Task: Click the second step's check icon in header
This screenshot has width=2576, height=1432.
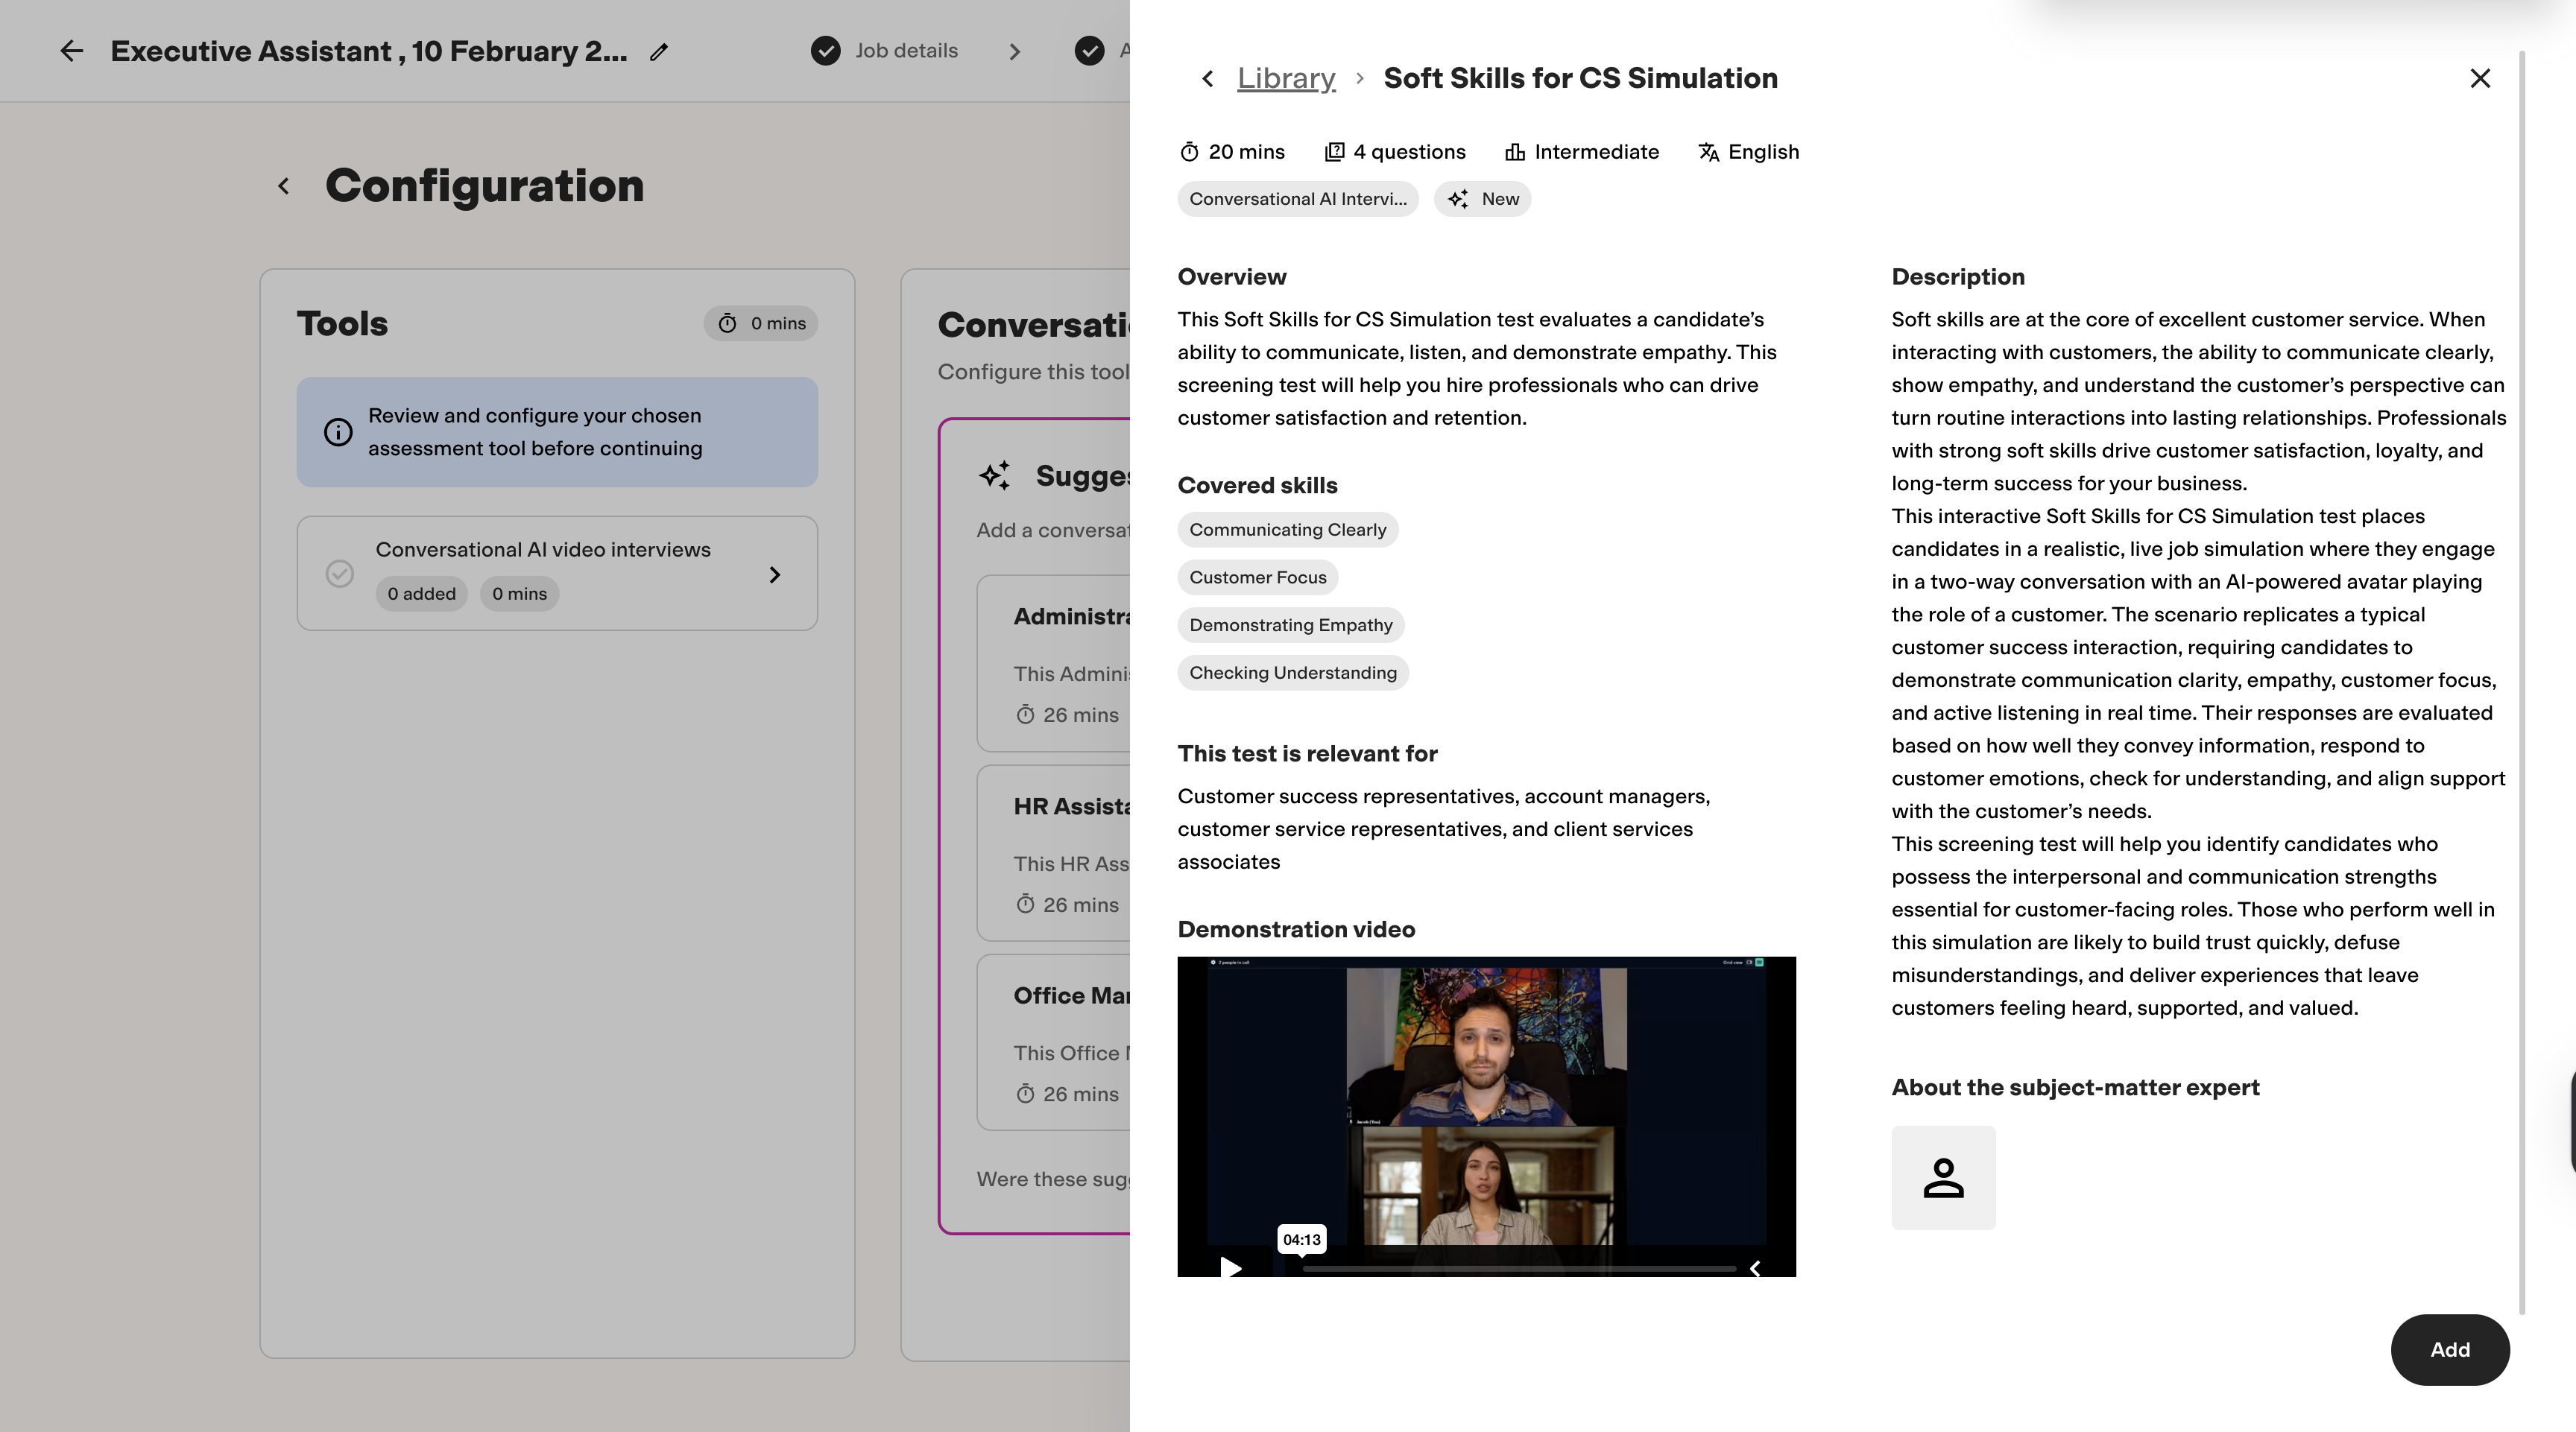Action: point(1089,51)
